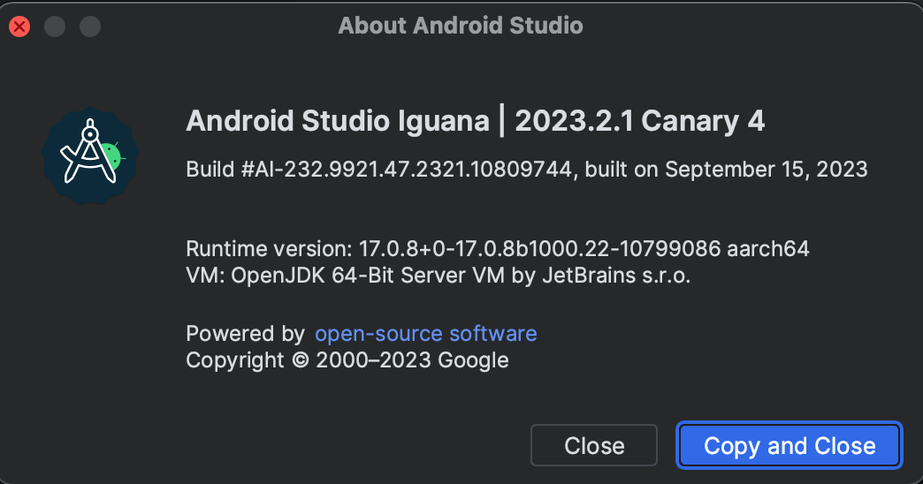Click the aarch64 architecture text
This screenshot has width=923, height=484.
pos(767,249)
